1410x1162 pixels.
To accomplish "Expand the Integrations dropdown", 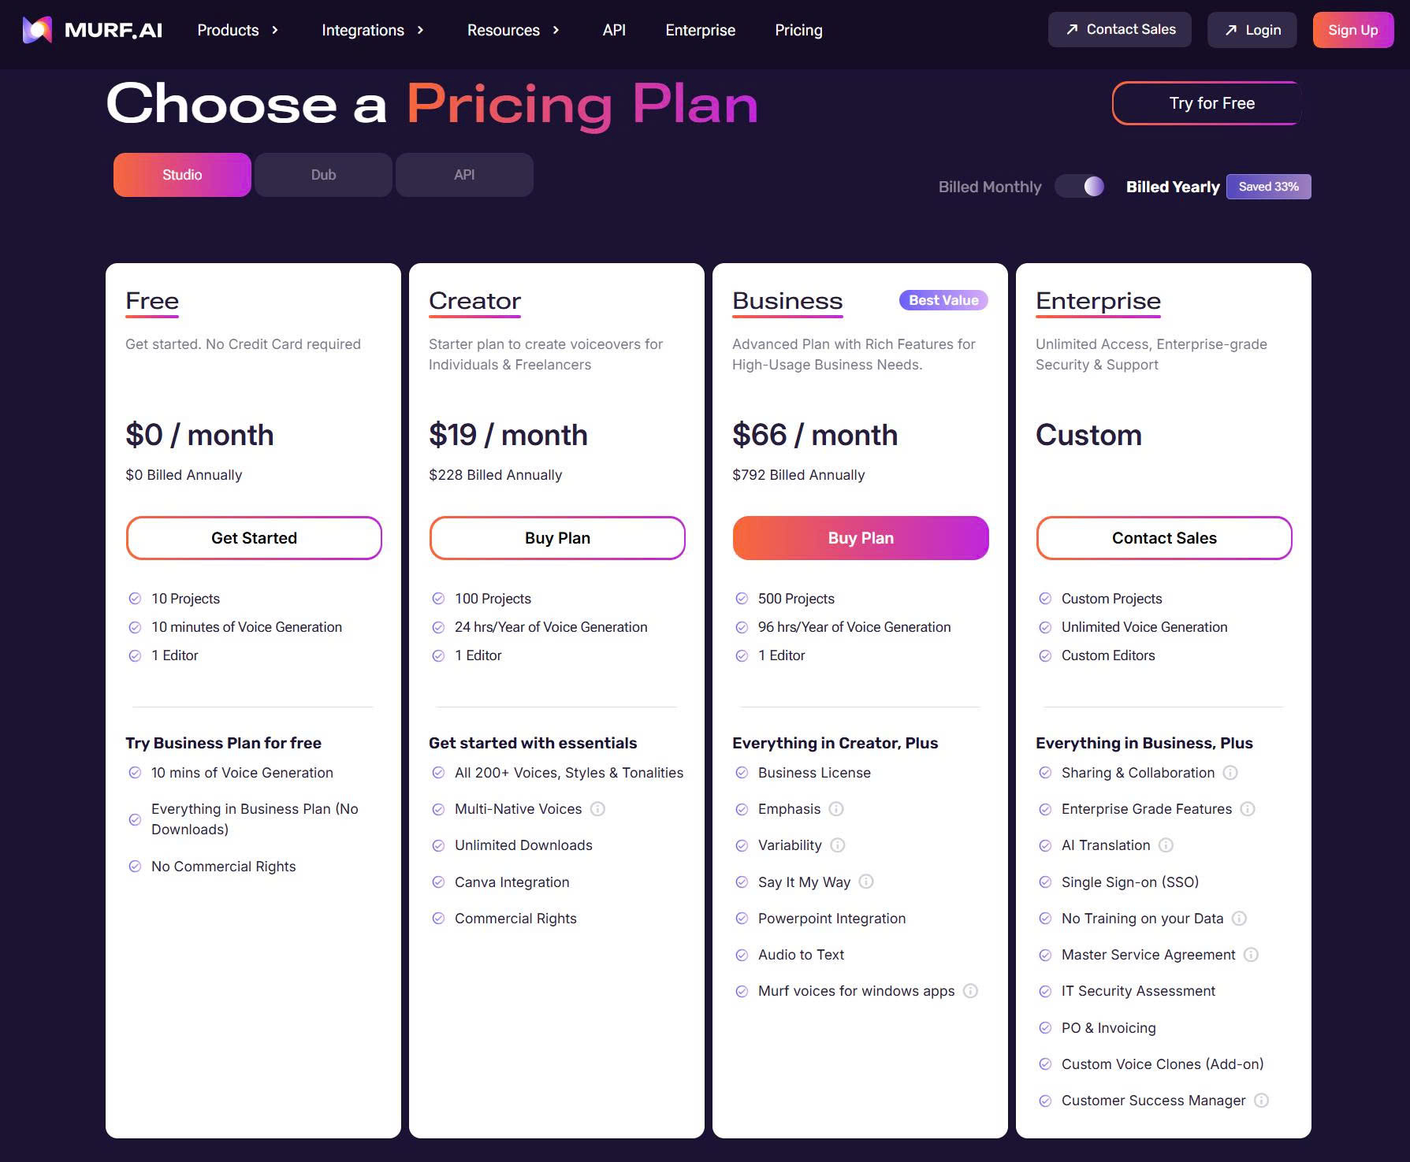I will click(x=373, y=30).
